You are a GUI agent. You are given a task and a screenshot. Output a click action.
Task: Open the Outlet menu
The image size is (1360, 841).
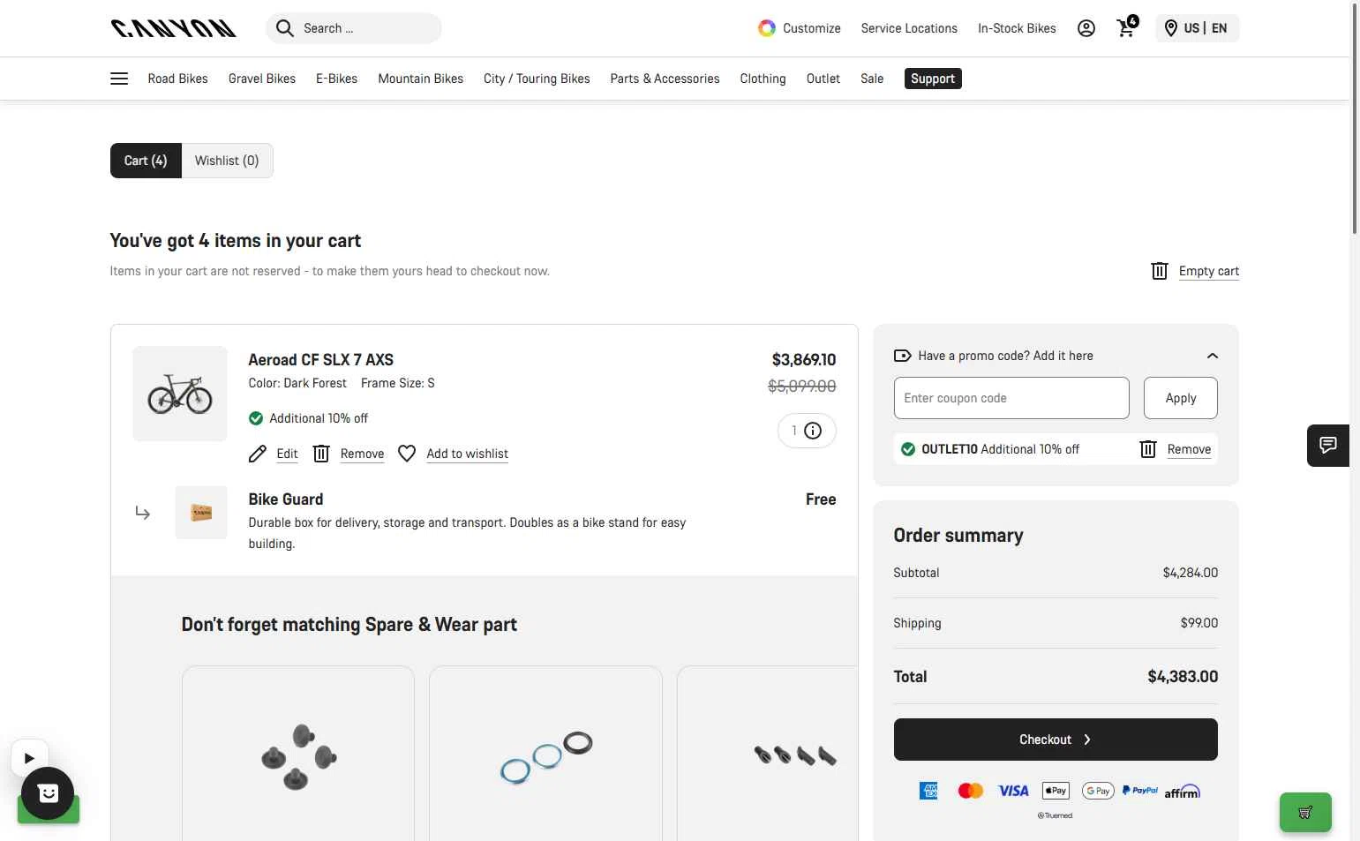point(823,79)
